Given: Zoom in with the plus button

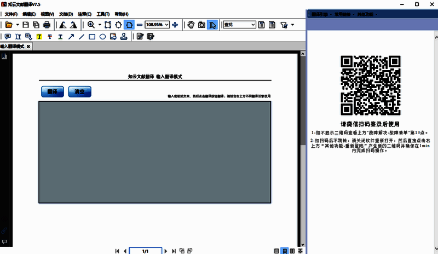Looking at the screenshot, I should 175,25.
